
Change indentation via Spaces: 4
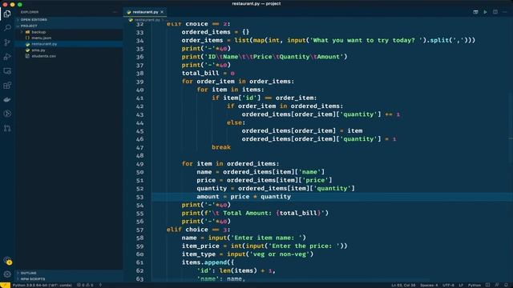[x=429, y=285]
